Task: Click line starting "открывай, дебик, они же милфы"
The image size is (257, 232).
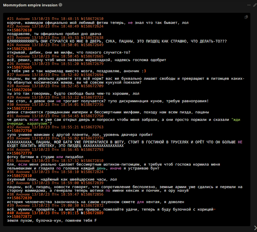Action: pos(69,53)
